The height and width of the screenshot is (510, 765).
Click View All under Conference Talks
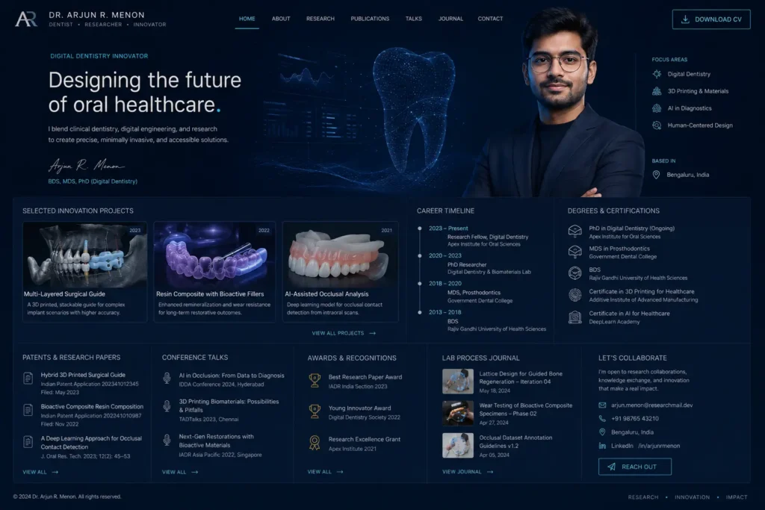coord(180,472)
